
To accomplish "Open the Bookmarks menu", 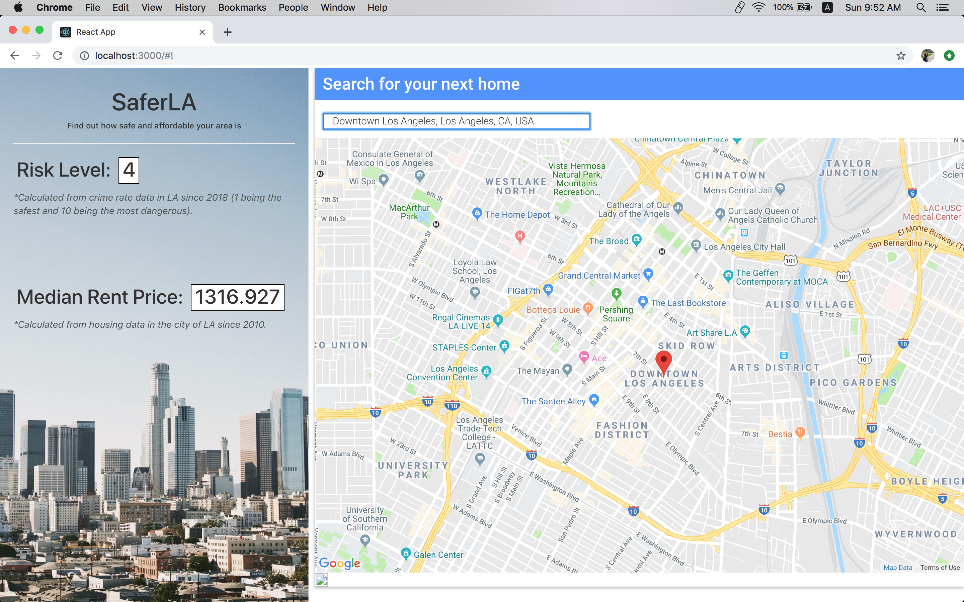I will [x=242, y=8].
